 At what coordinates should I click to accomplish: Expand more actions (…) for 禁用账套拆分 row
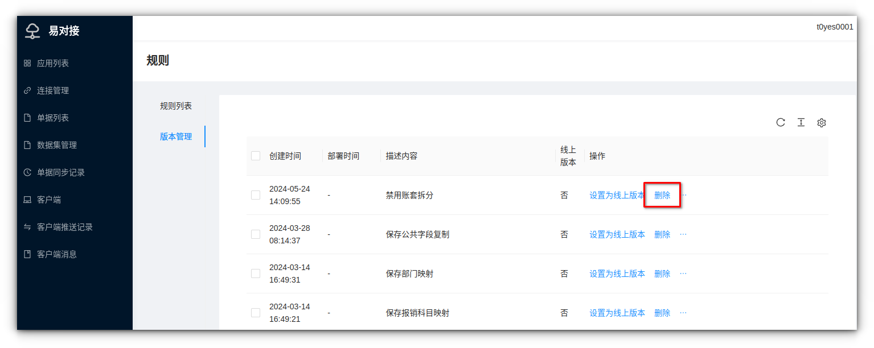coord(683,195)
